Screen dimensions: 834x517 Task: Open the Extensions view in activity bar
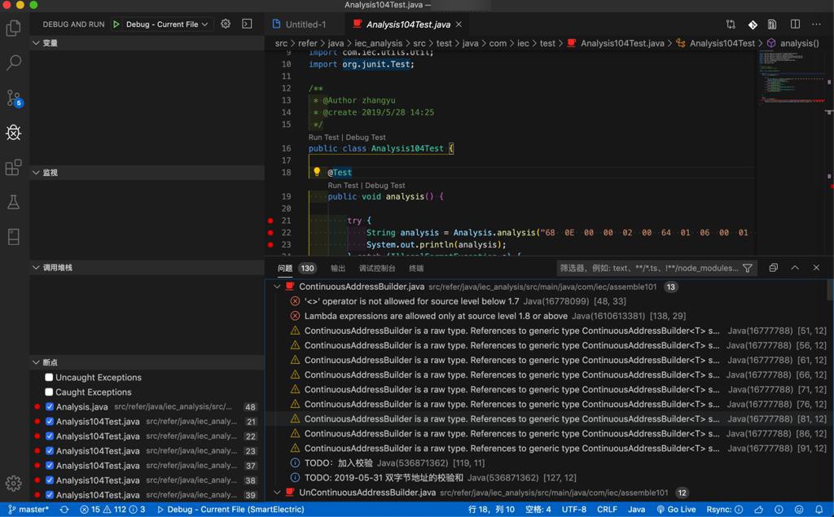click(x=13, y=168)
